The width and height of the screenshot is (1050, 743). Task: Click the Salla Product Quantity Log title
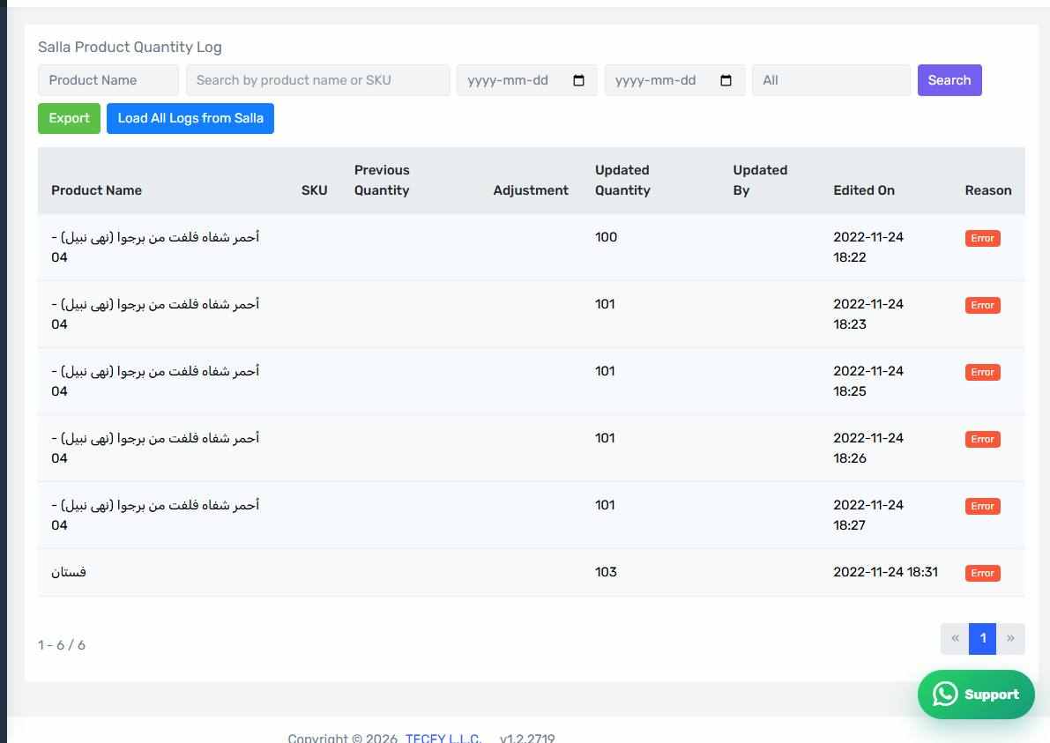[x=130, y=47]
